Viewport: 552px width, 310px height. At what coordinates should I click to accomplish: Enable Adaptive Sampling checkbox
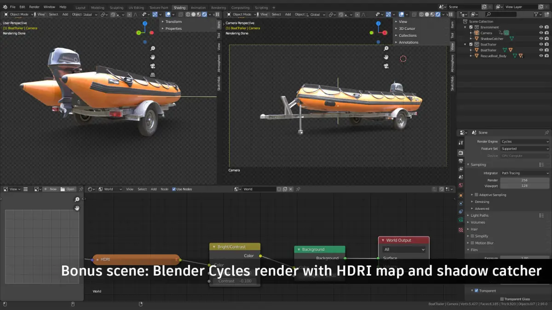coord(476,195)
